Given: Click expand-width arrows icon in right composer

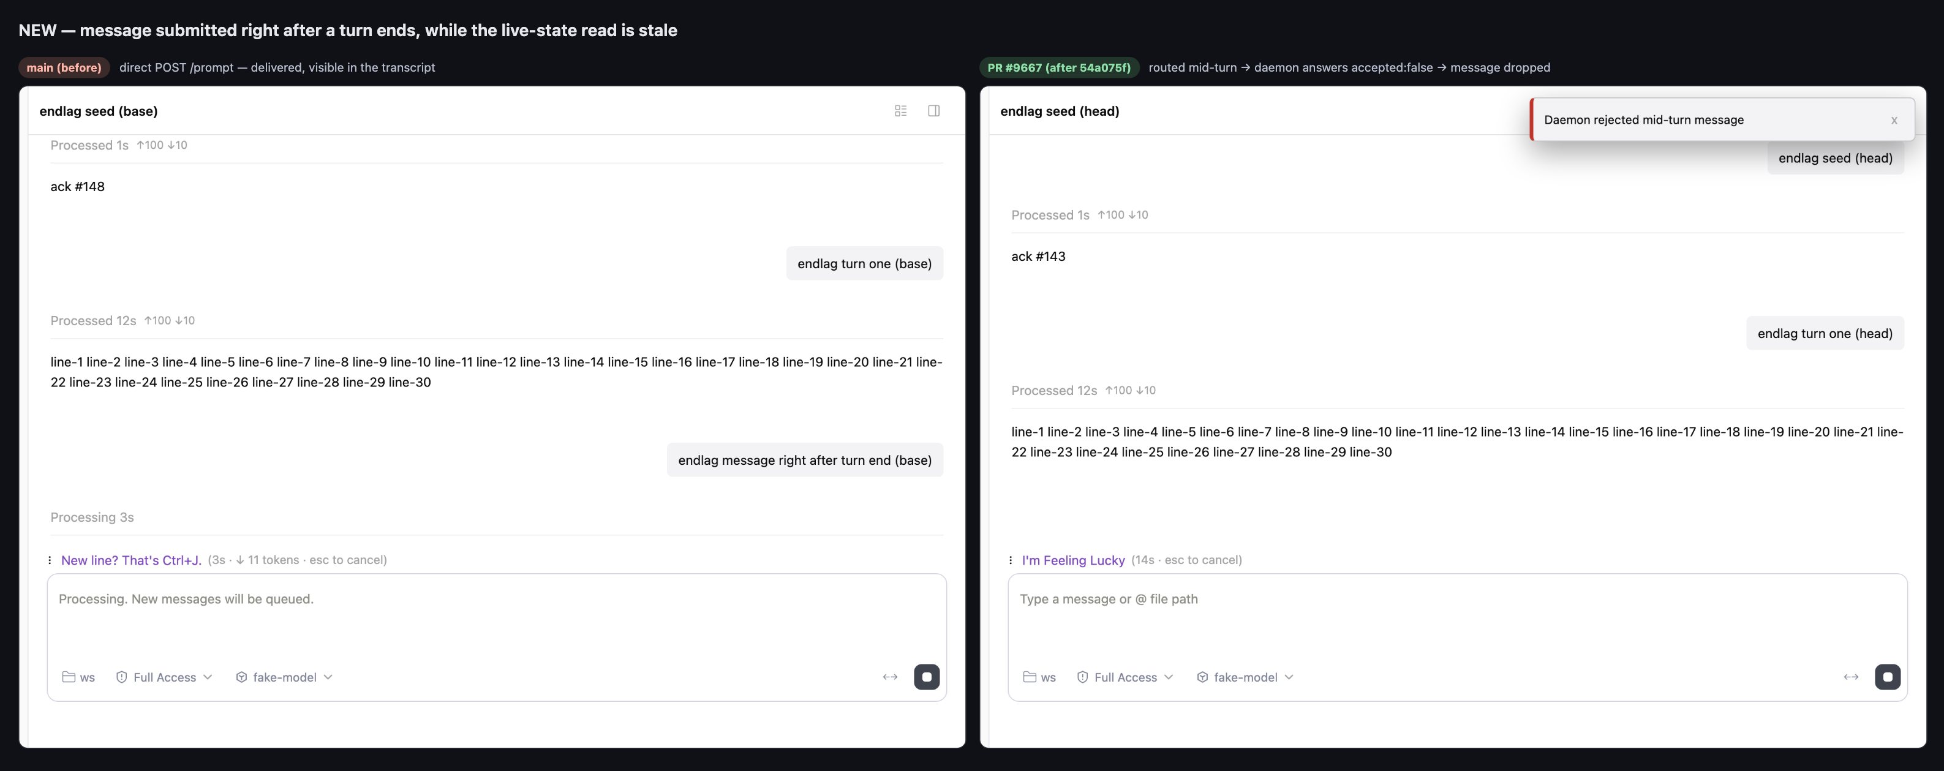Looking at the screenshot, I should pos(1850,677).
